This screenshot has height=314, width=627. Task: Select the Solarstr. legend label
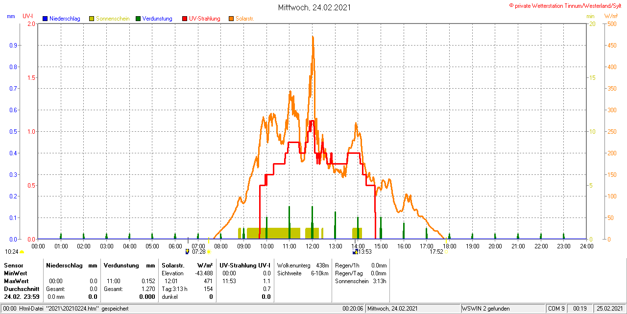[x=245, y=19]
